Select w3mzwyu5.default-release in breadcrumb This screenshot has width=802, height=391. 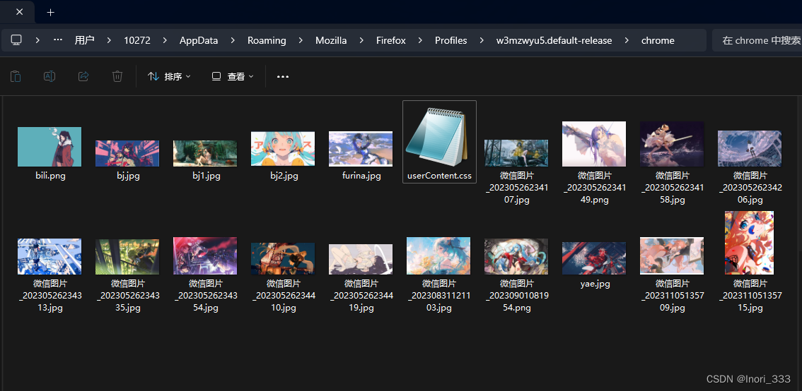pos(554,40)
